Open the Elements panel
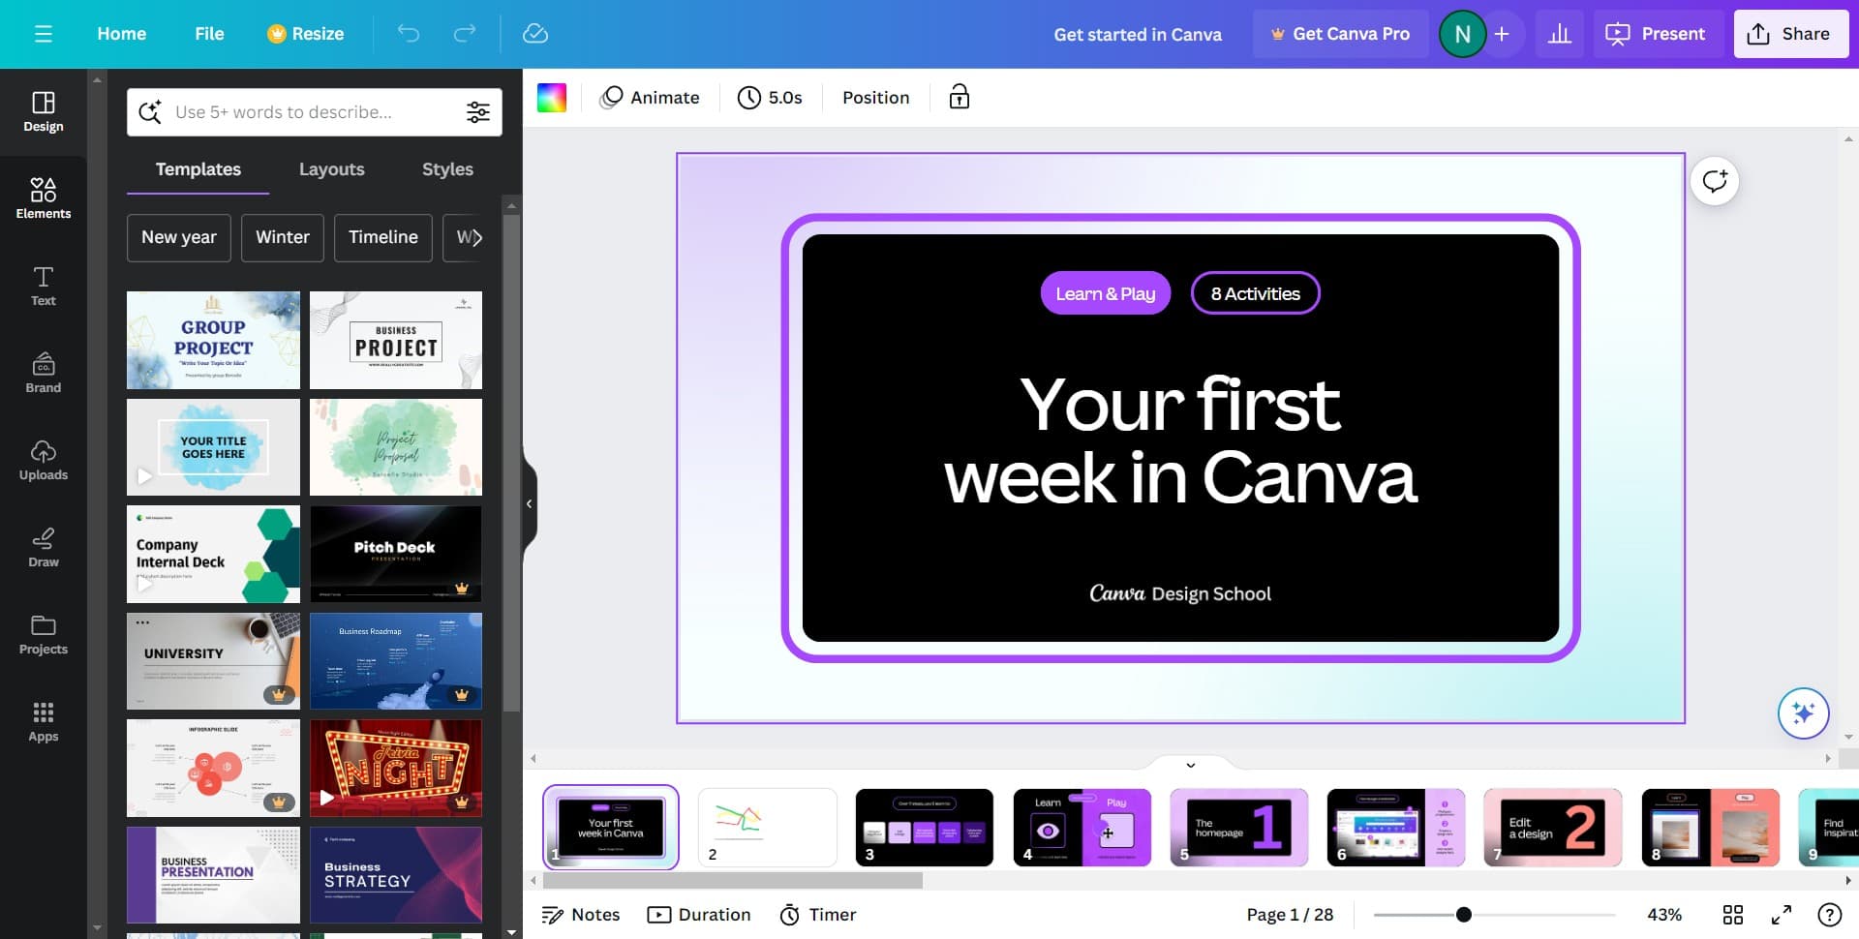The image size is (1859, 939). click(x=43, y=198)
